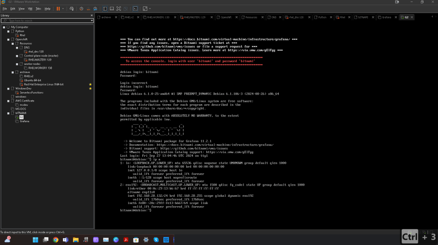Switch to the Openshift tab
438x245 pixels.
[x=226, y=17]
